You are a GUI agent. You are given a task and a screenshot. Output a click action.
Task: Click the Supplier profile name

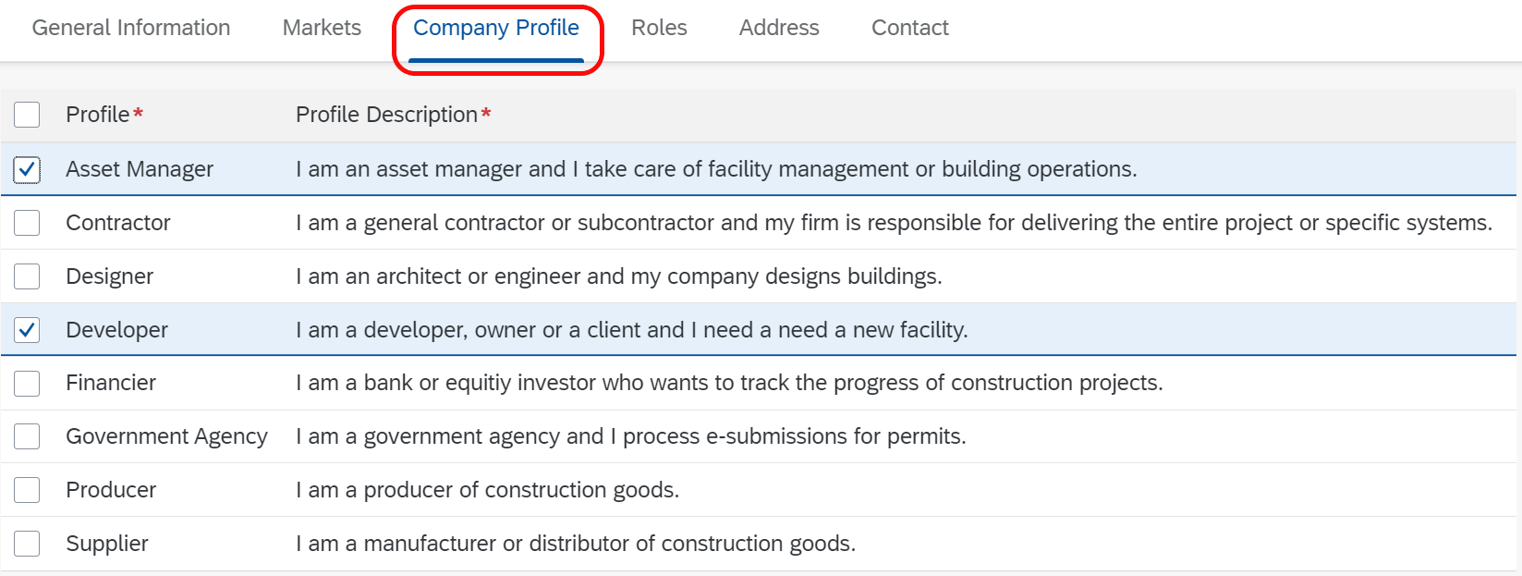pyautogui.click(x=107, y=544)
